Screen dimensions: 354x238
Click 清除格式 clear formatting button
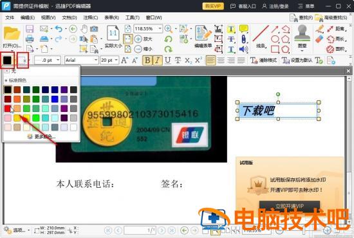click(x=263, y=60)
